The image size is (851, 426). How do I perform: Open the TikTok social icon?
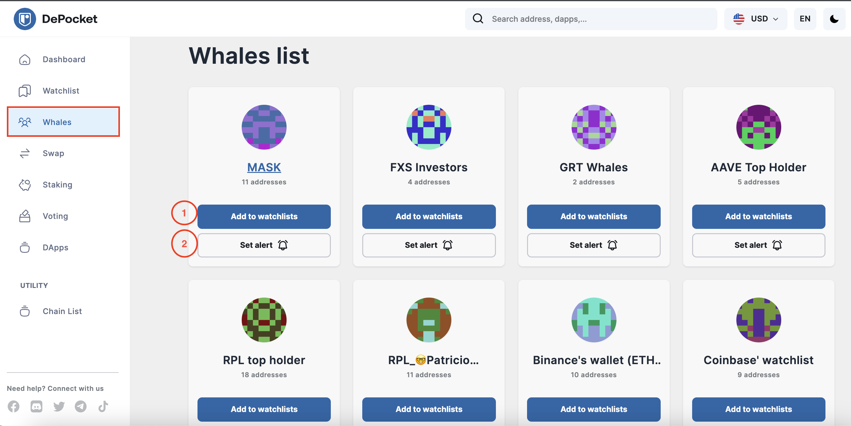point(103,406)
